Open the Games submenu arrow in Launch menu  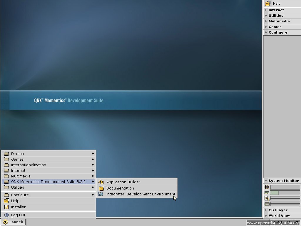click(93, 159)
